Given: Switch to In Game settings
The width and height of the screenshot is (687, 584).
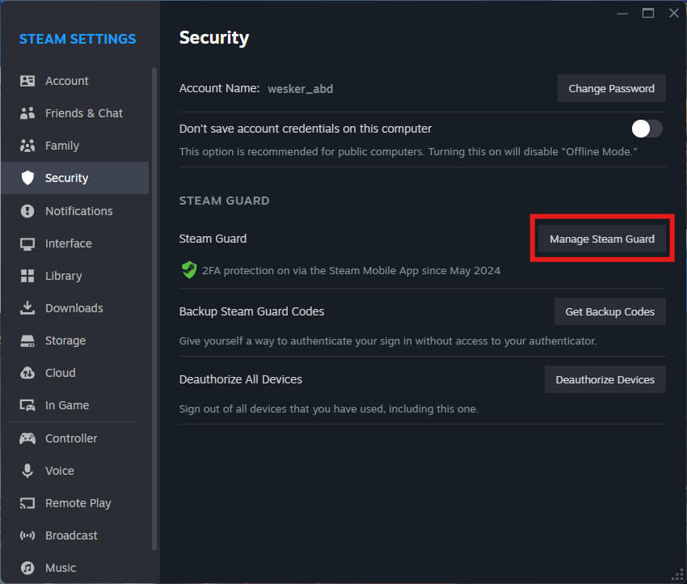Looking at the screenshot, I should (x=67, y=405).
